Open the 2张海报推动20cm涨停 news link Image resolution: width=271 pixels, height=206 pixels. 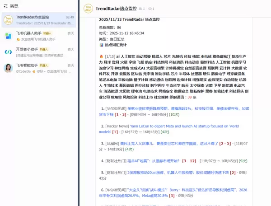click(178, 172)
